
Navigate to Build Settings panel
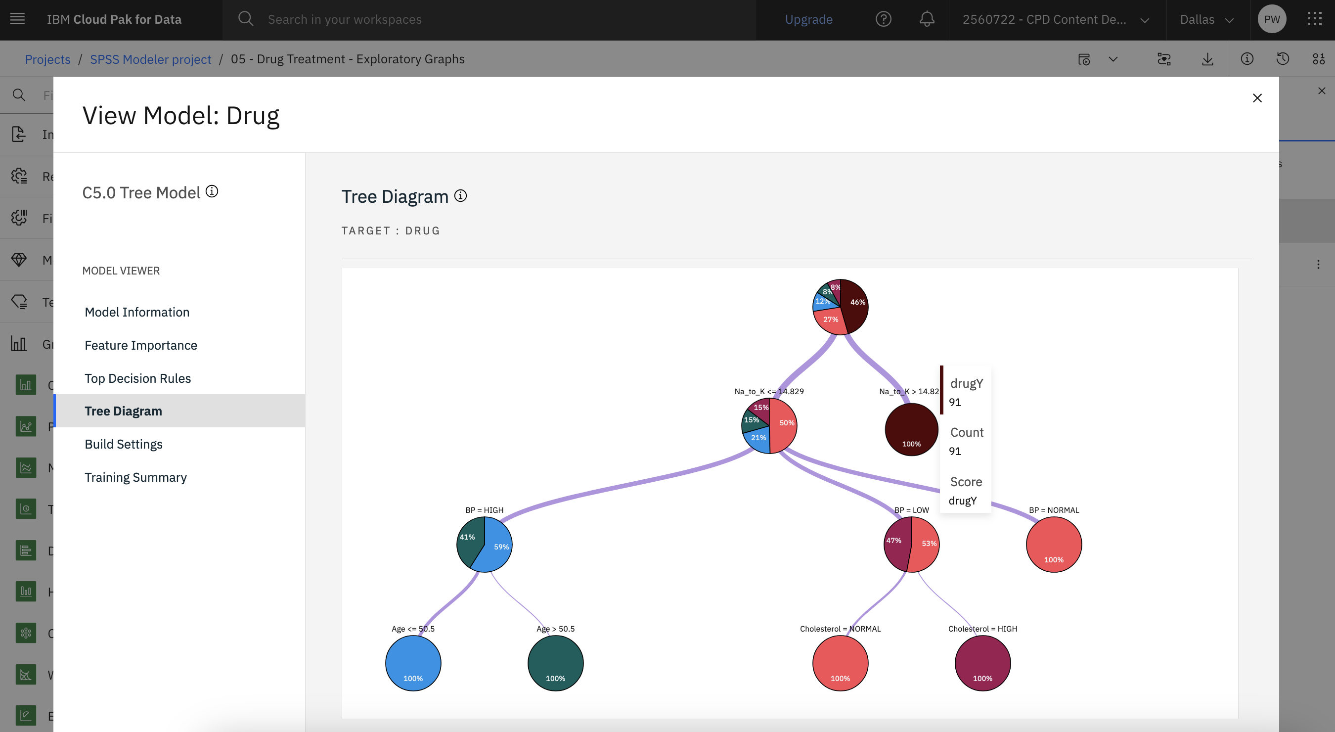click(x=124, y=444)
